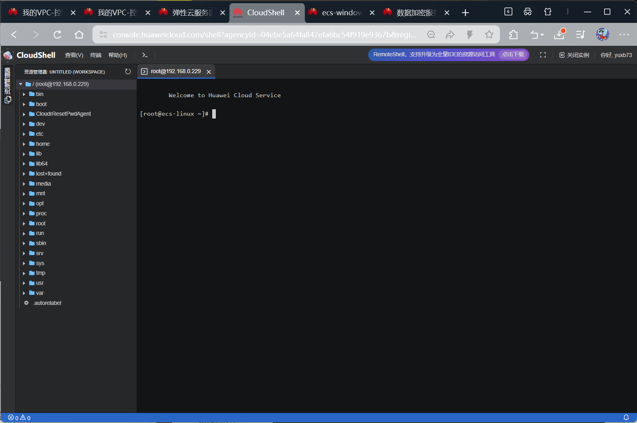Switch to the 数据加密服务 browser tab
The height and width of the screenshot is (423, 637).
point(416,13)
